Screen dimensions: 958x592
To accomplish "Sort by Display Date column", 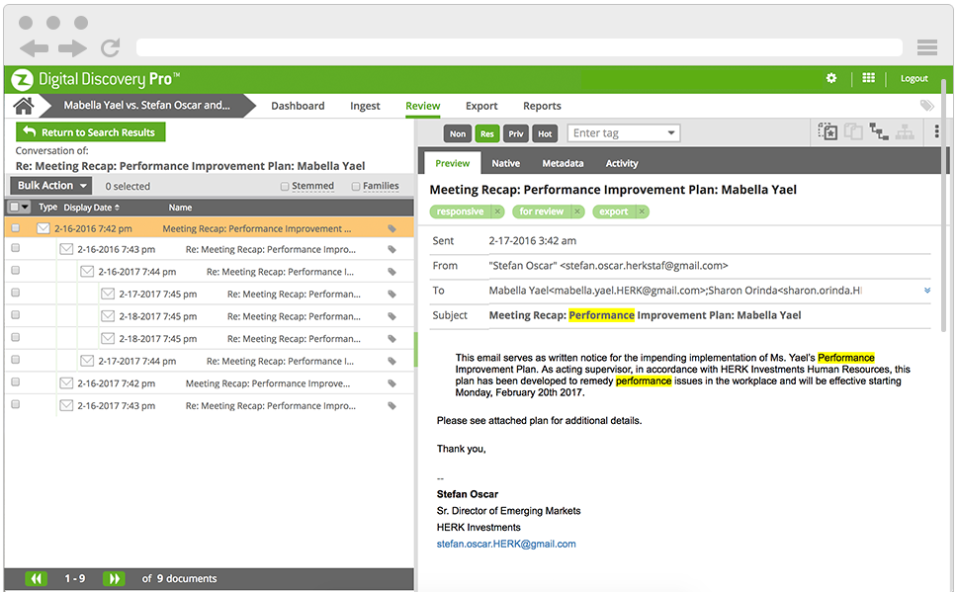I will click(92, 208).
